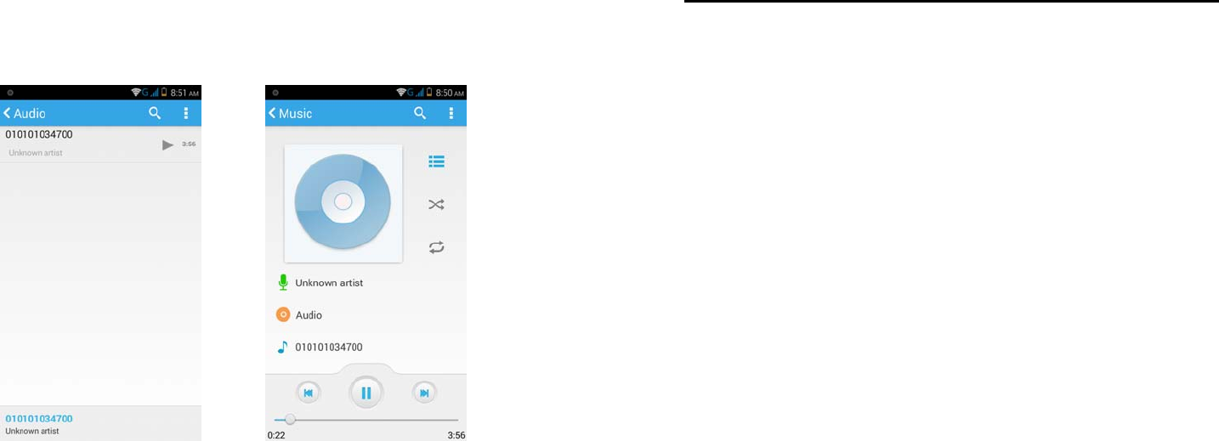Pause the current song
This screenshot has height=441, width=1219.
(x=366, y=393)
